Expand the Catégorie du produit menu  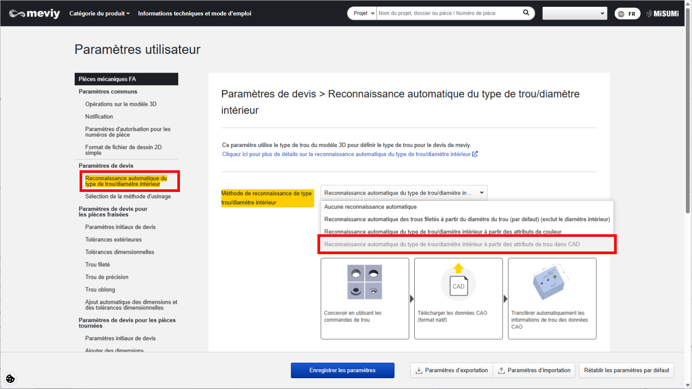click(99, 13)
